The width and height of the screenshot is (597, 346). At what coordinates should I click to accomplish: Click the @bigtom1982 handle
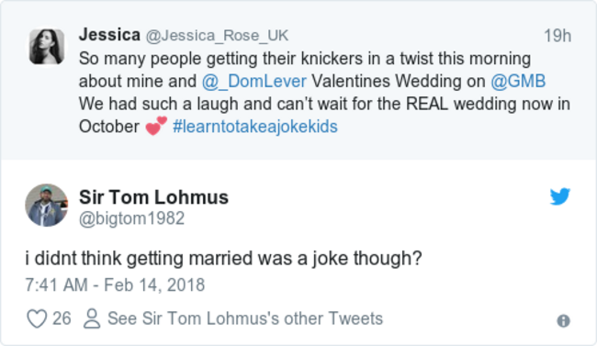(131, 218)
